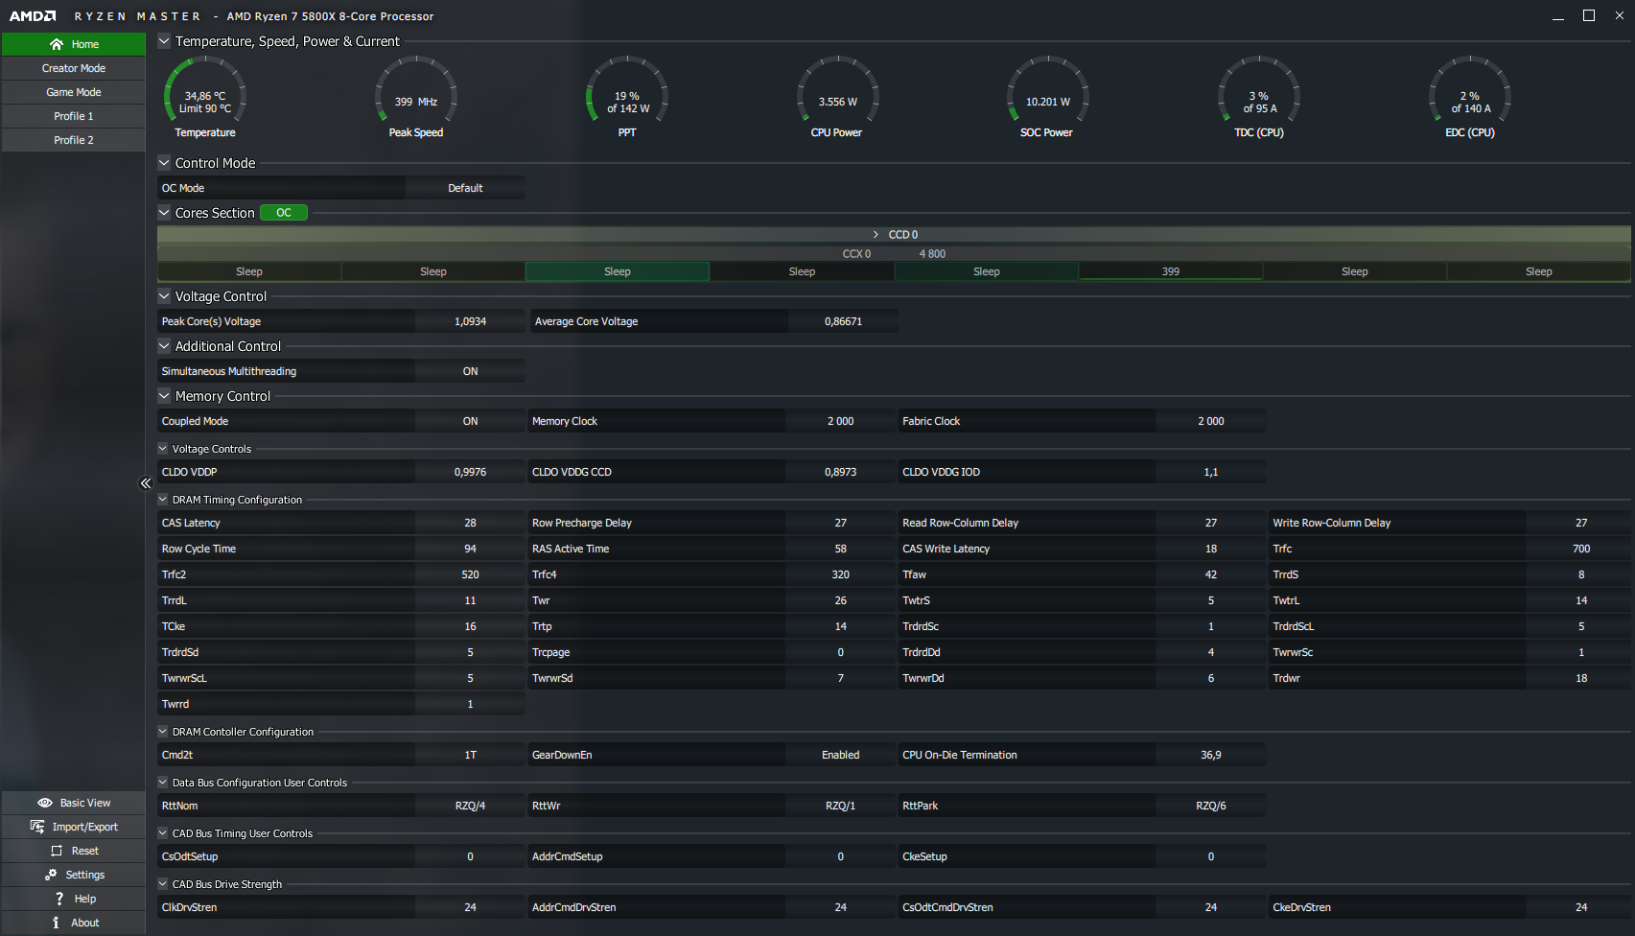Click the Import/Export icon
The image size is (1635, 936).
(37, 827)
